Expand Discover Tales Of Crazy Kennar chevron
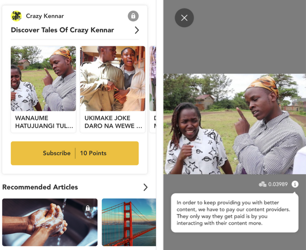 pos(137,30)
